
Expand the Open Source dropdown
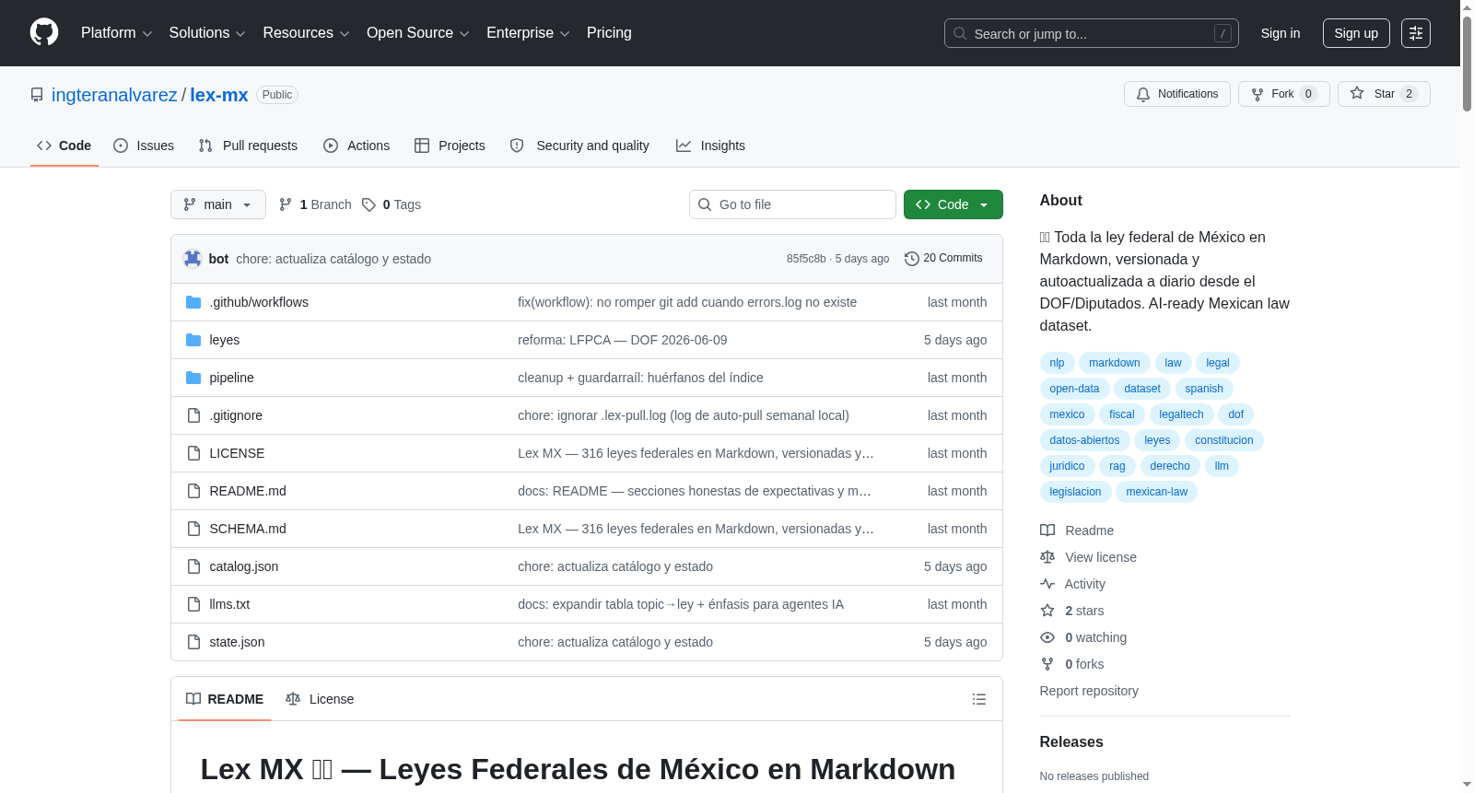418,33
